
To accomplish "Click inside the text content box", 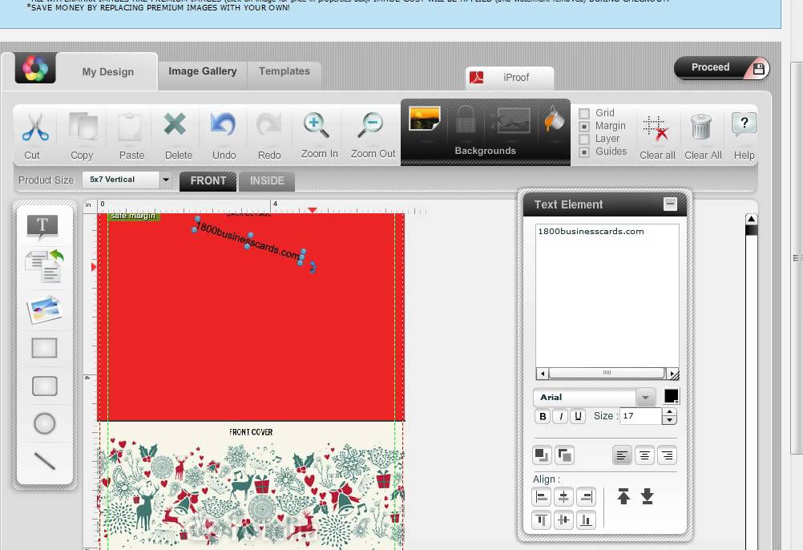I will tap(607, 296).
